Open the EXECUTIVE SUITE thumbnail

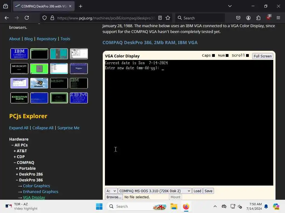point(19,98)
